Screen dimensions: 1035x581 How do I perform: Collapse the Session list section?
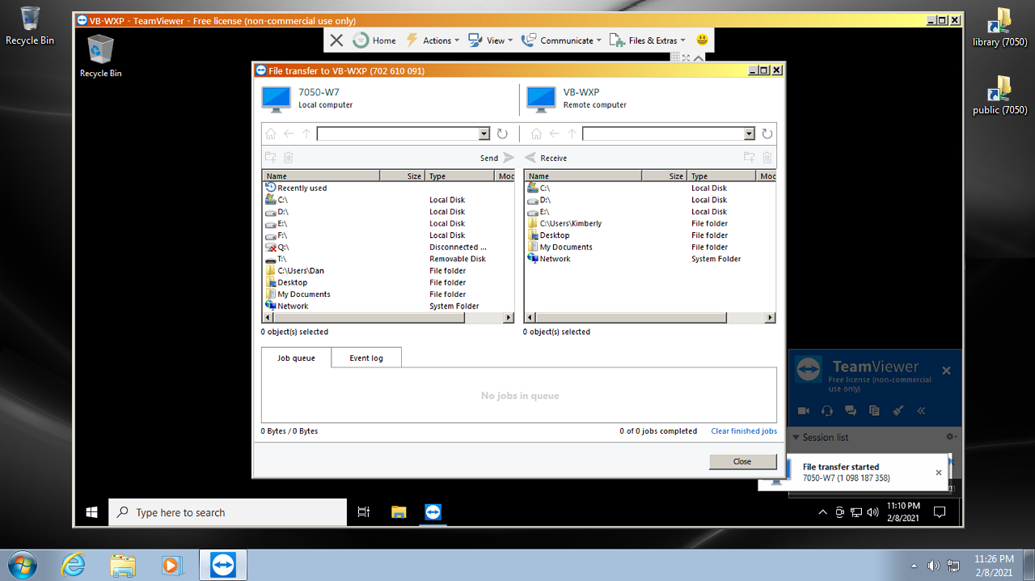[795, 437]
